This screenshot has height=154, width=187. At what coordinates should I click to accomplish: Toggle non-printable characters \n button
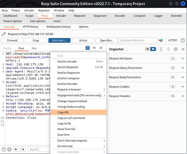(x=94, y=48)
